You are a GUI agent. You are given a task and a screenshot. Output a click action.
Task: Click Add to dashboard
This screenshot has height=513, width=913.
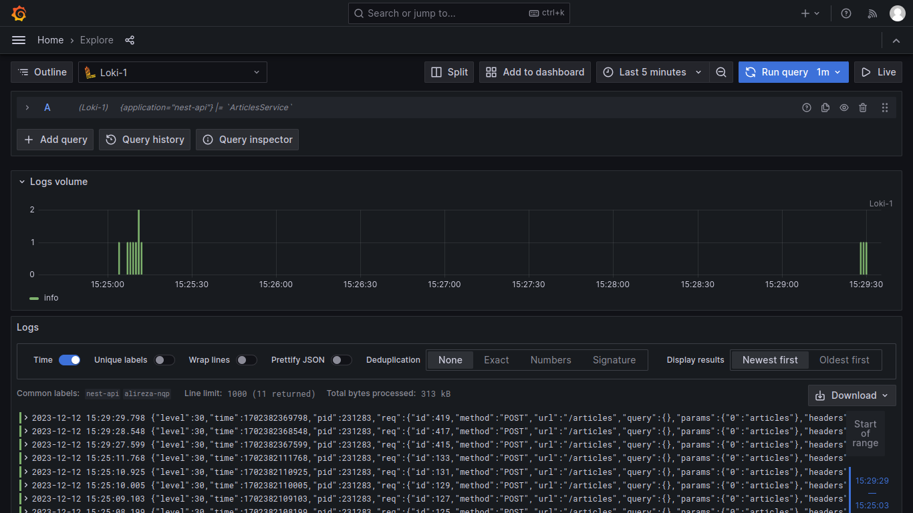pyautogui.click(x=535, y=72)
